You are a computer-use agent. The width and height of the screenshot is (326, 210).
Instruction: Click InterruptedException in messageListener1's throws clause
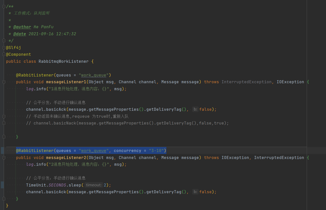[247, 82]
